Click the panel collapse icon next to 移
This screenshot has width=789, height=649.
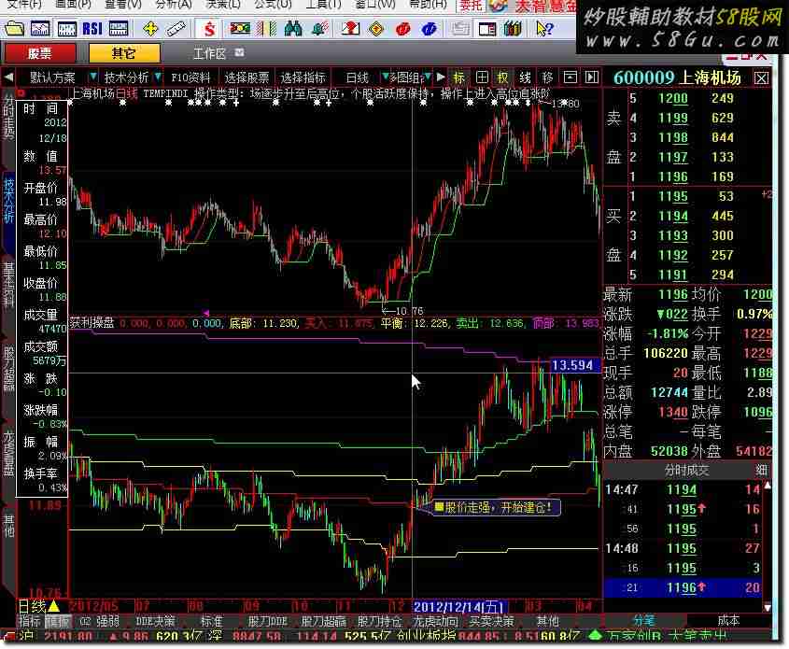[570, 78]
